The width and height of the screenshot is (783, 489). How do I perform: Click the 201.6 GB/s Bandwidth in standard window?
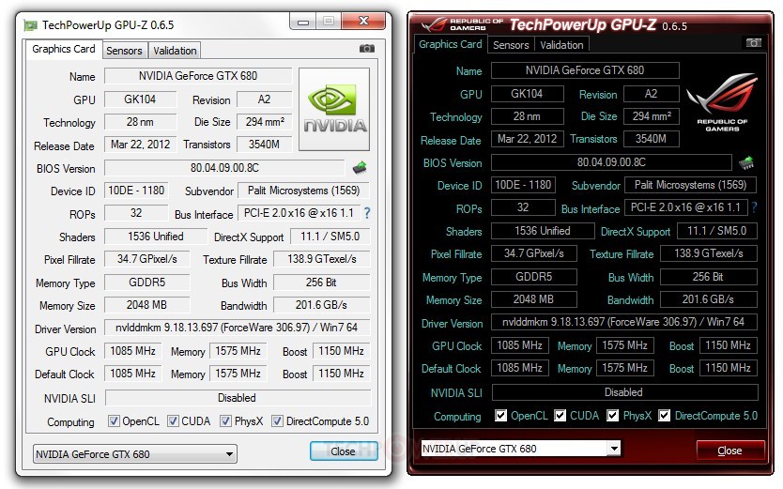coord(322,305)
